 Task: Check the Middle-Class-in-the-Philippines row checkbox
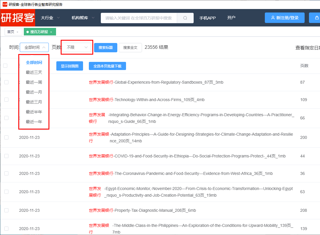pos(6,229)
